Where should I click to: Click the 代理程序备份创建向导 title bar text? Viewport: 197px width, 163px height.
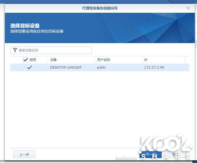coord(100,8)
